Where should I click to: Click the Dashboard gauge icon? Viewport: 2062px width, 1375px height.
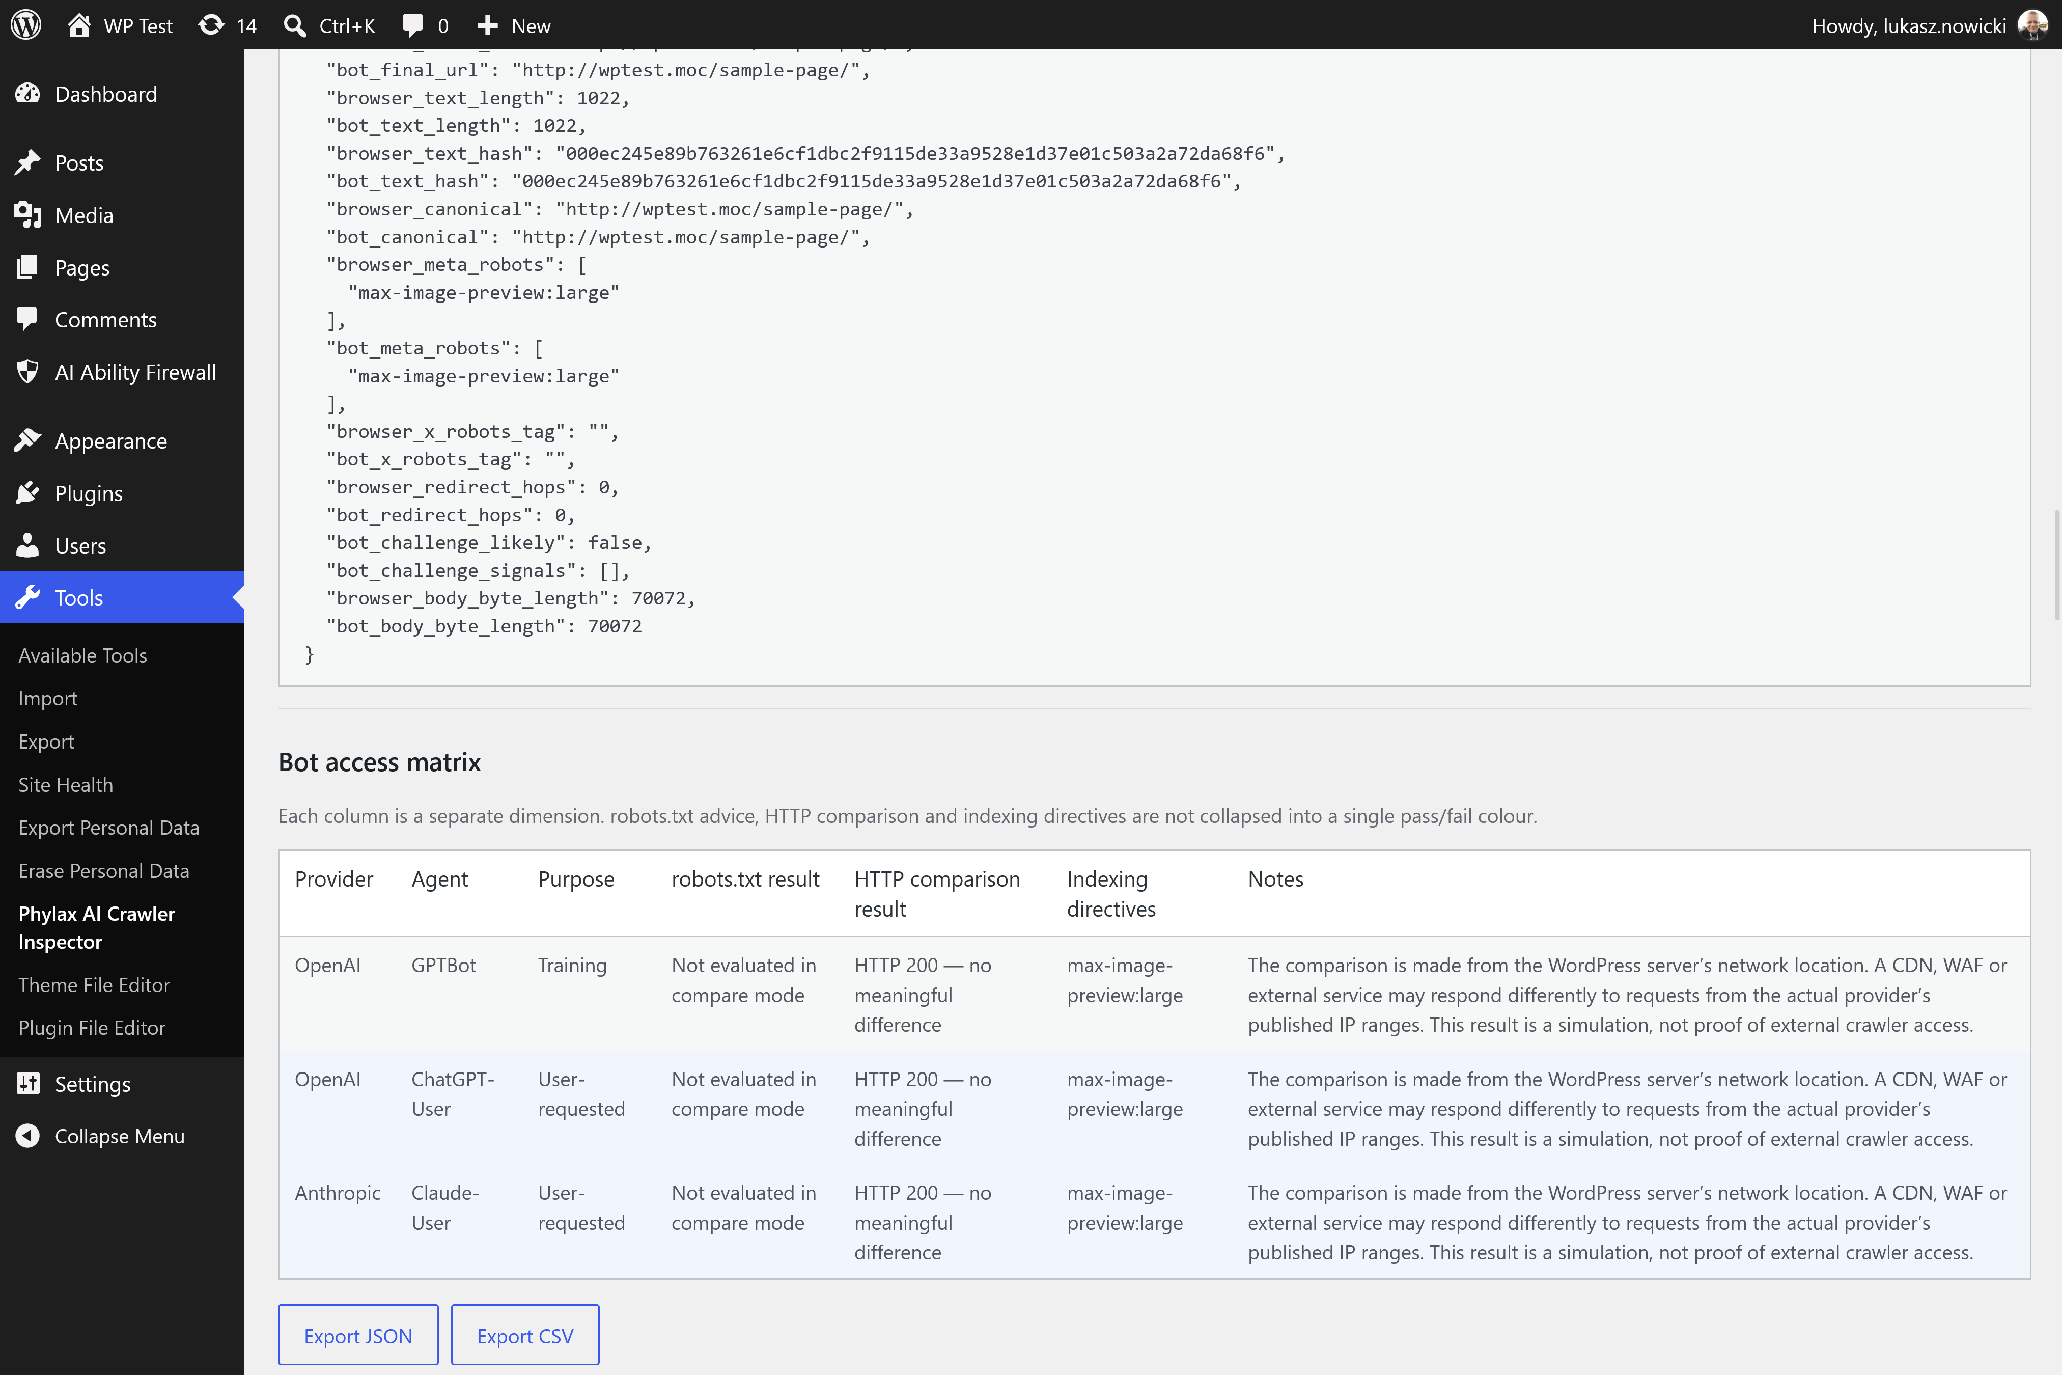pyautogui.click(x=28, y=94)
